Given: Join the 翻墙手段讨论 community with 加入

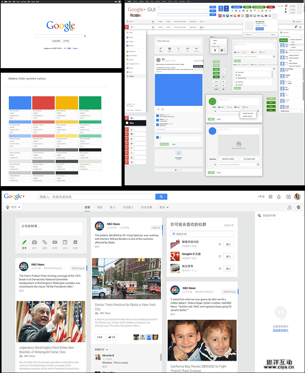Looking at the screenshot, I should (x=228, y=244).
